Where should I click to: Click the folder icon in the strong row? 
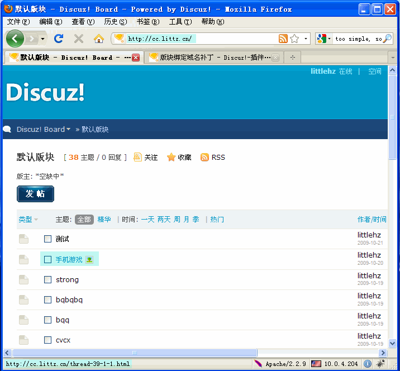(x=23, y=280)
